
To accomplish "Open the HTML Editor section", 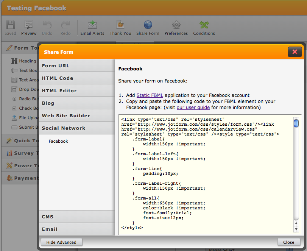I will (x=76, y=90).
